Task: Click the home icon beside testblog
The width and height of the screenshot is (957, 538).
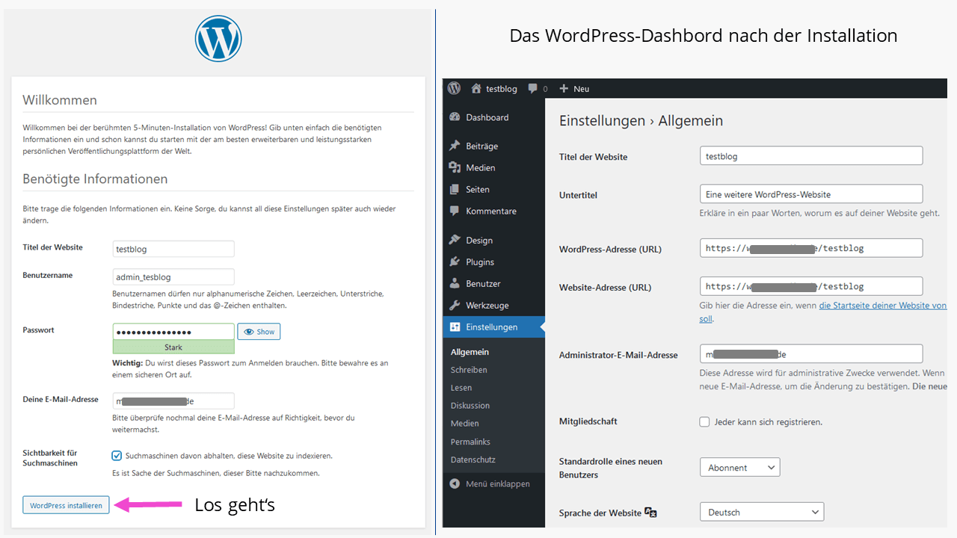Action: pyautogui.click(x=476, y=88)
